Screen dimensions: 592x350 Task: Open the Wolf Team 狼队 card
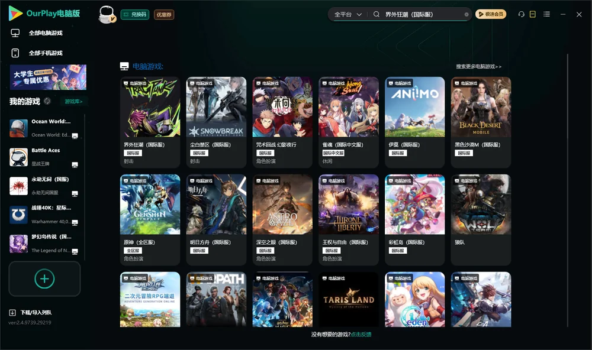(x=481, y=220)
